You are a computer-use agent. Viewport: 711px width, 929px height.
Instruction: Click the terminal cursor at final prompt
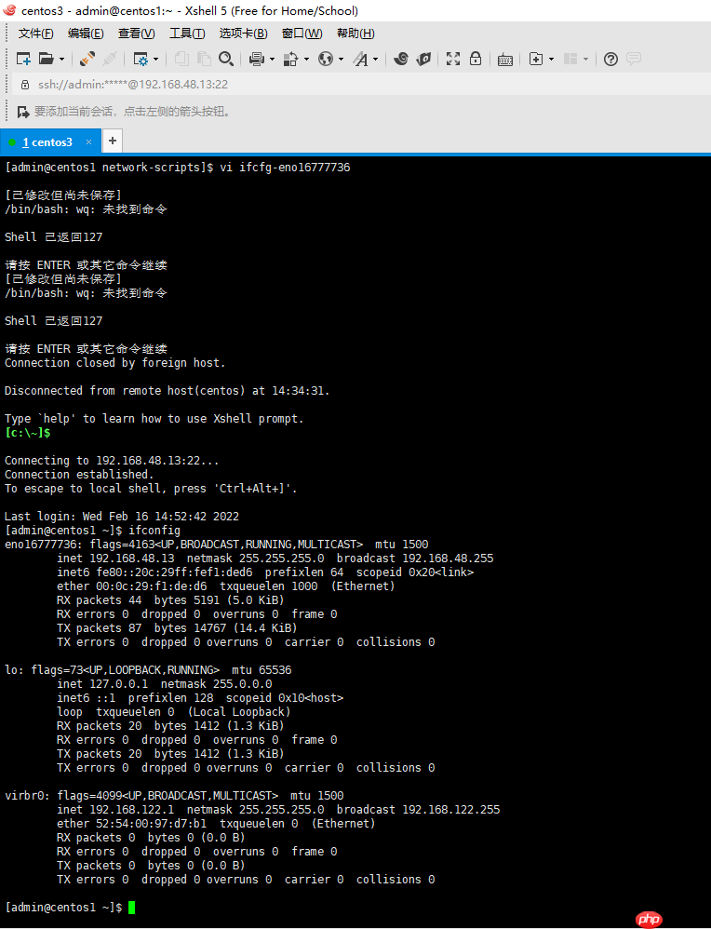click(x=131, y=907)
